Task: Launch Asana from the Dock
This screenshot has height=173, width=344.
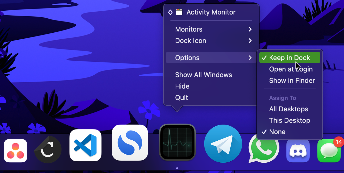Action: (x=15, y=150)
